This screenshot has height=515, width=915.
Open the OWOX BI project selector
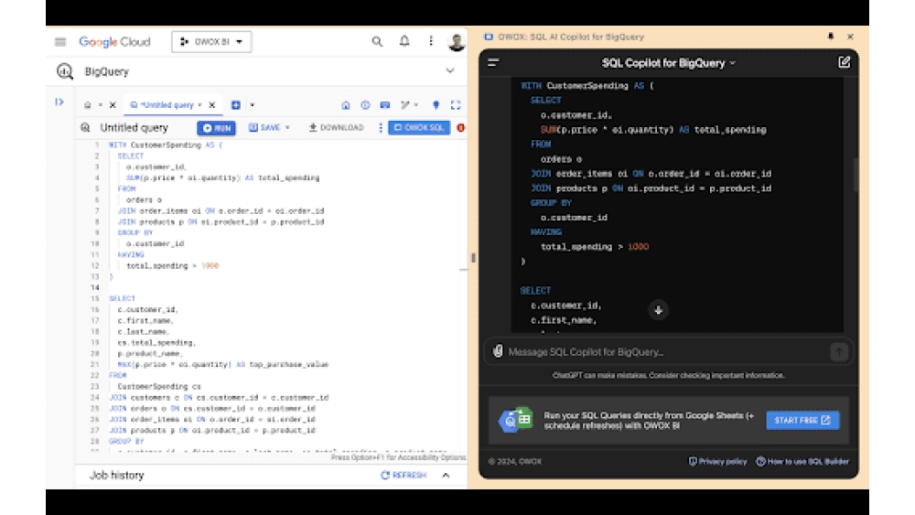(x=211, y=42)
